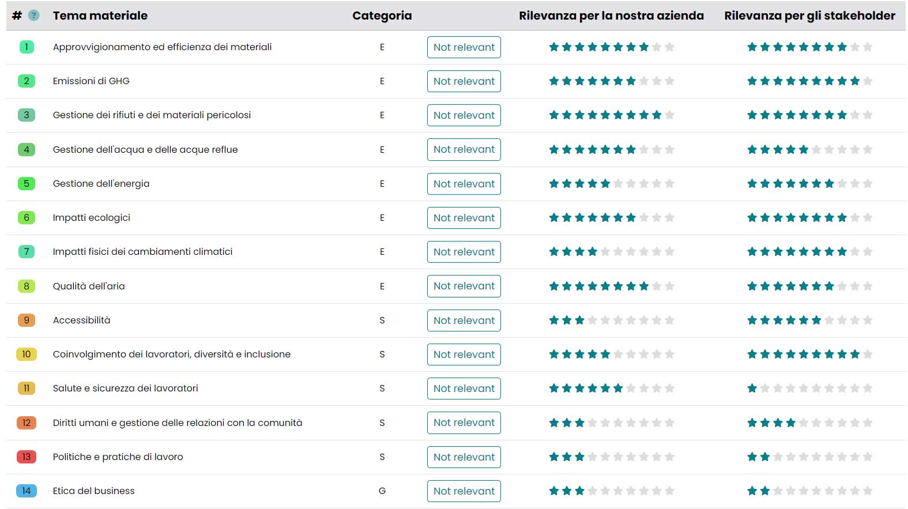Toggle Not relevant for Qualità dell'aria

(464, 286)
